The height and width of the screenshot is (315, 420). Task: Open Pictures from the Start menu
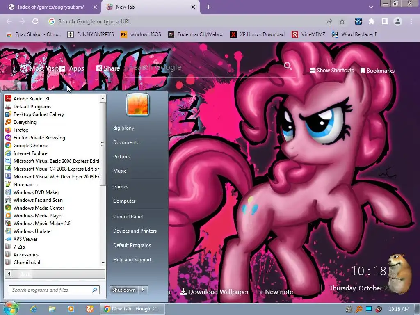(x=121, y=156)
